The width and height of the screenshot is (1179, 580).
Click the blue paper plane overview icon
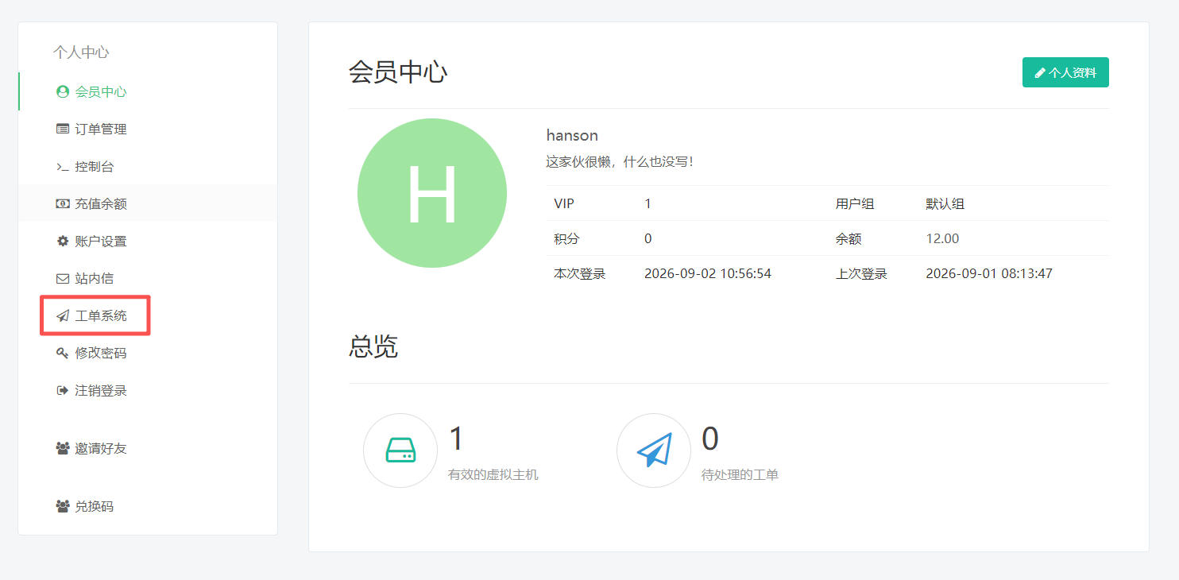pyautogui.click(x=654, y=450)
